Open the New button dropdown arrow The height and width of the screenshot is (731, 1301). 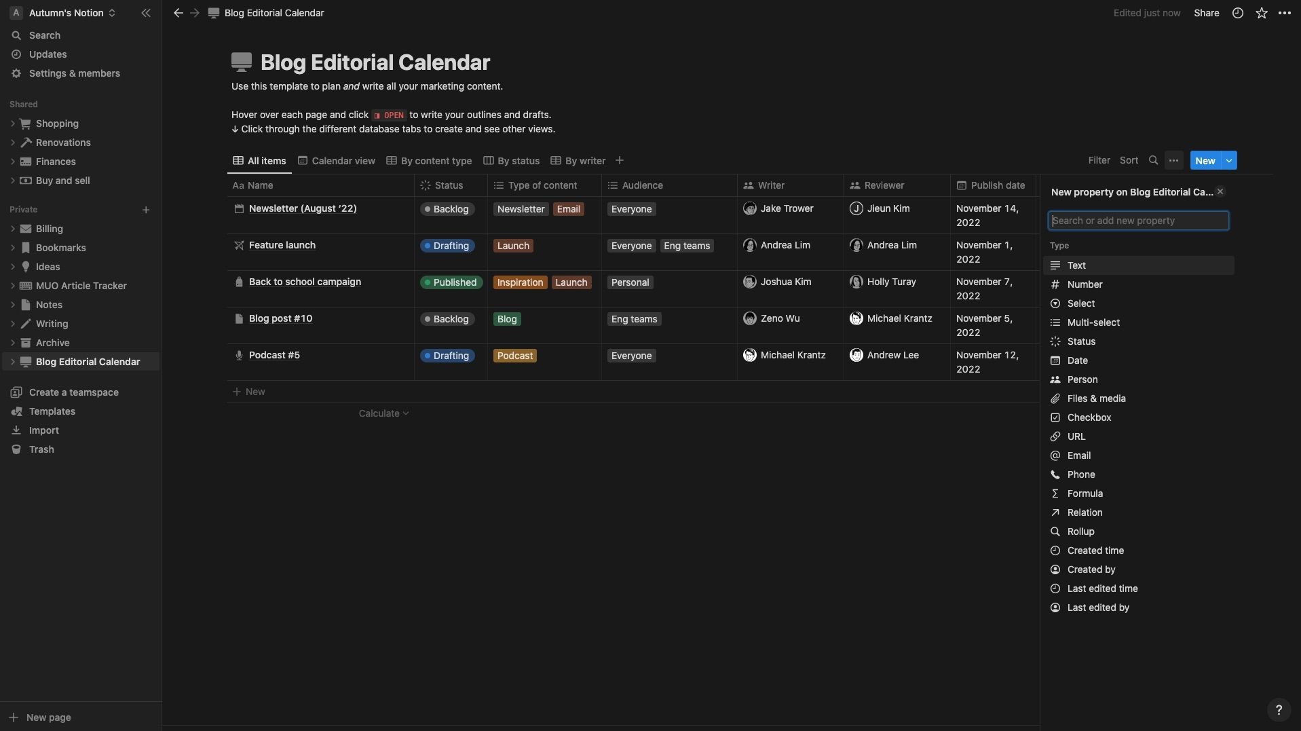1229,161
